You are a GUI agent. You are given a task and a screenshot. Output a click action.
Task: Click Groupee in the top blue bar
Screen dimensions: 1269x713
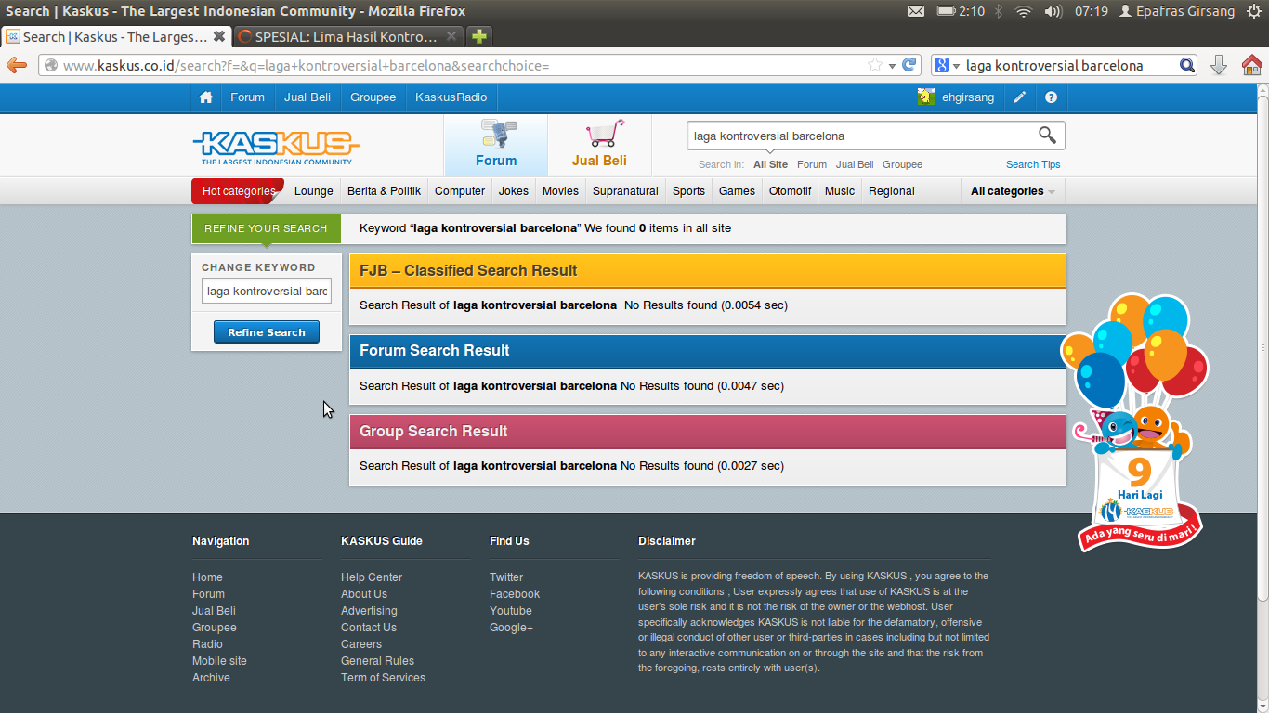click(x=373, y=97)
